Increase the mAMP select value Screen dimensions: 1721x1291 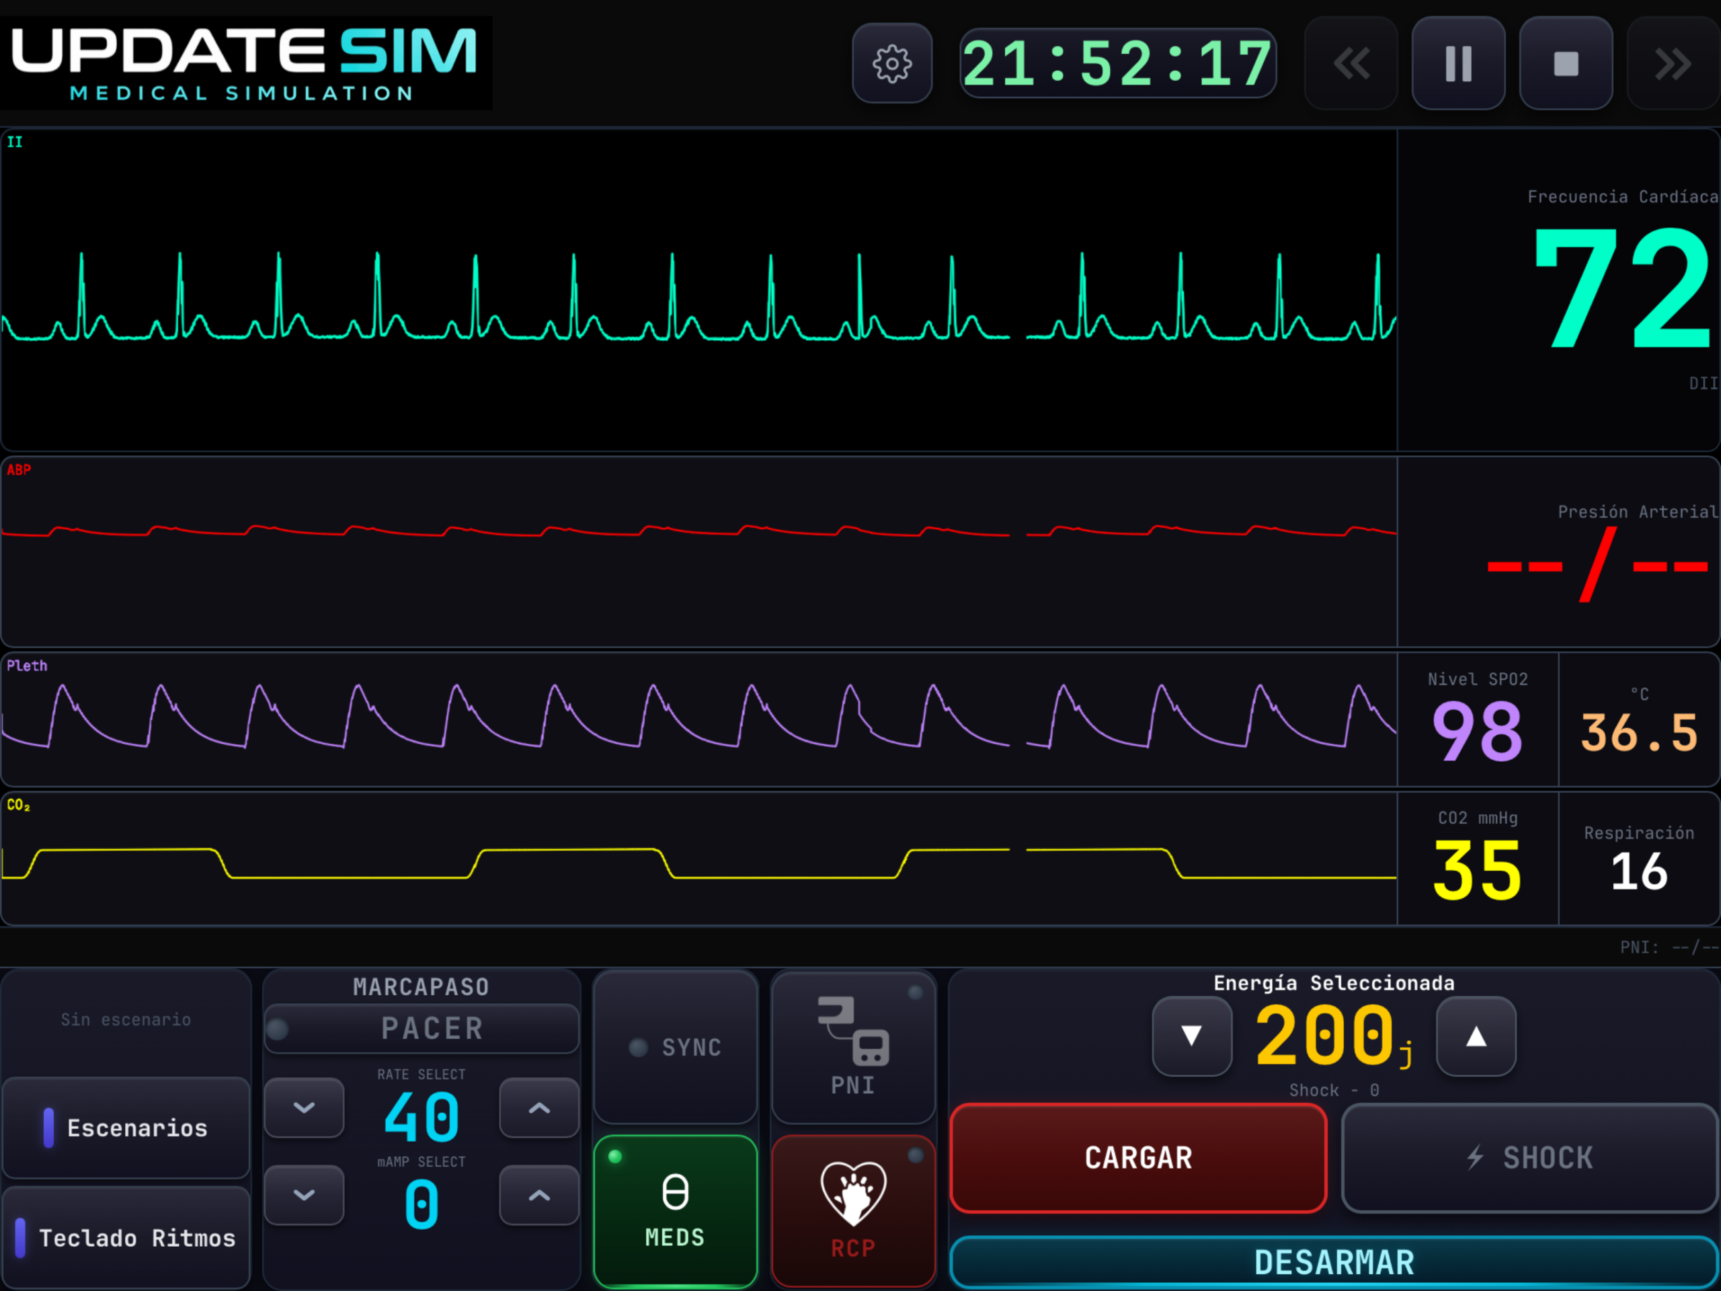539,1194
